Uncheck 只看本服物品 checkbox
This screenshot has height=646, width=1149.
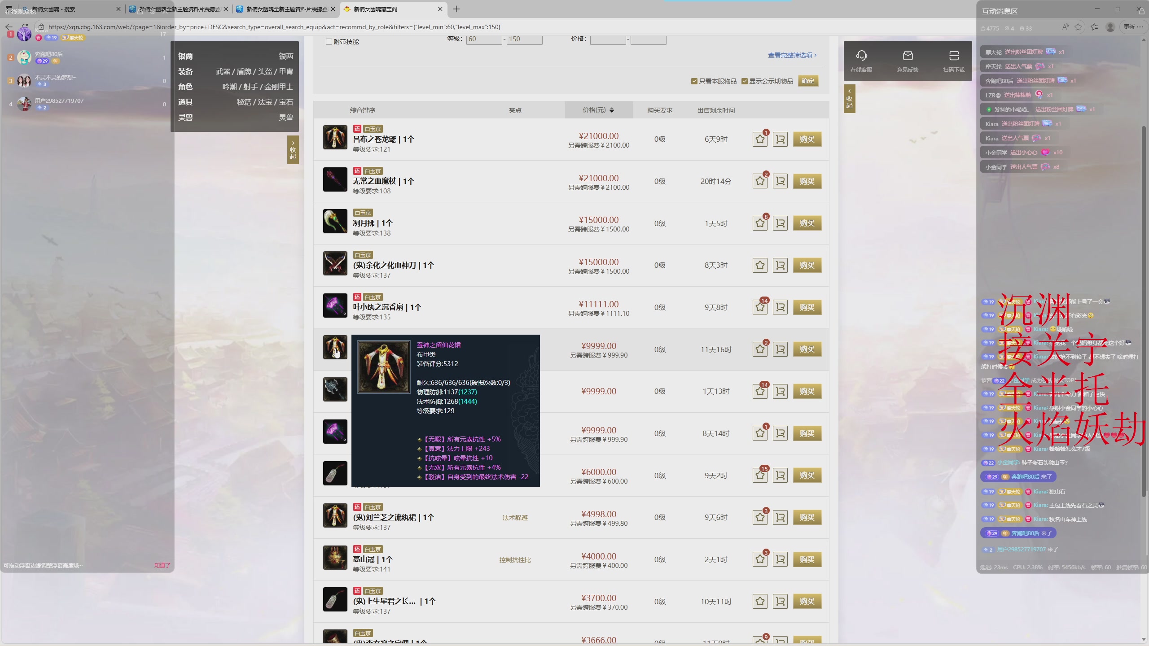(x=694, y=81)
